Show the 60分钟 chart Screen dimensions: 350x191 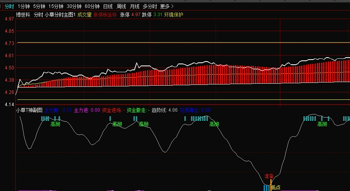tap(92, 6)
